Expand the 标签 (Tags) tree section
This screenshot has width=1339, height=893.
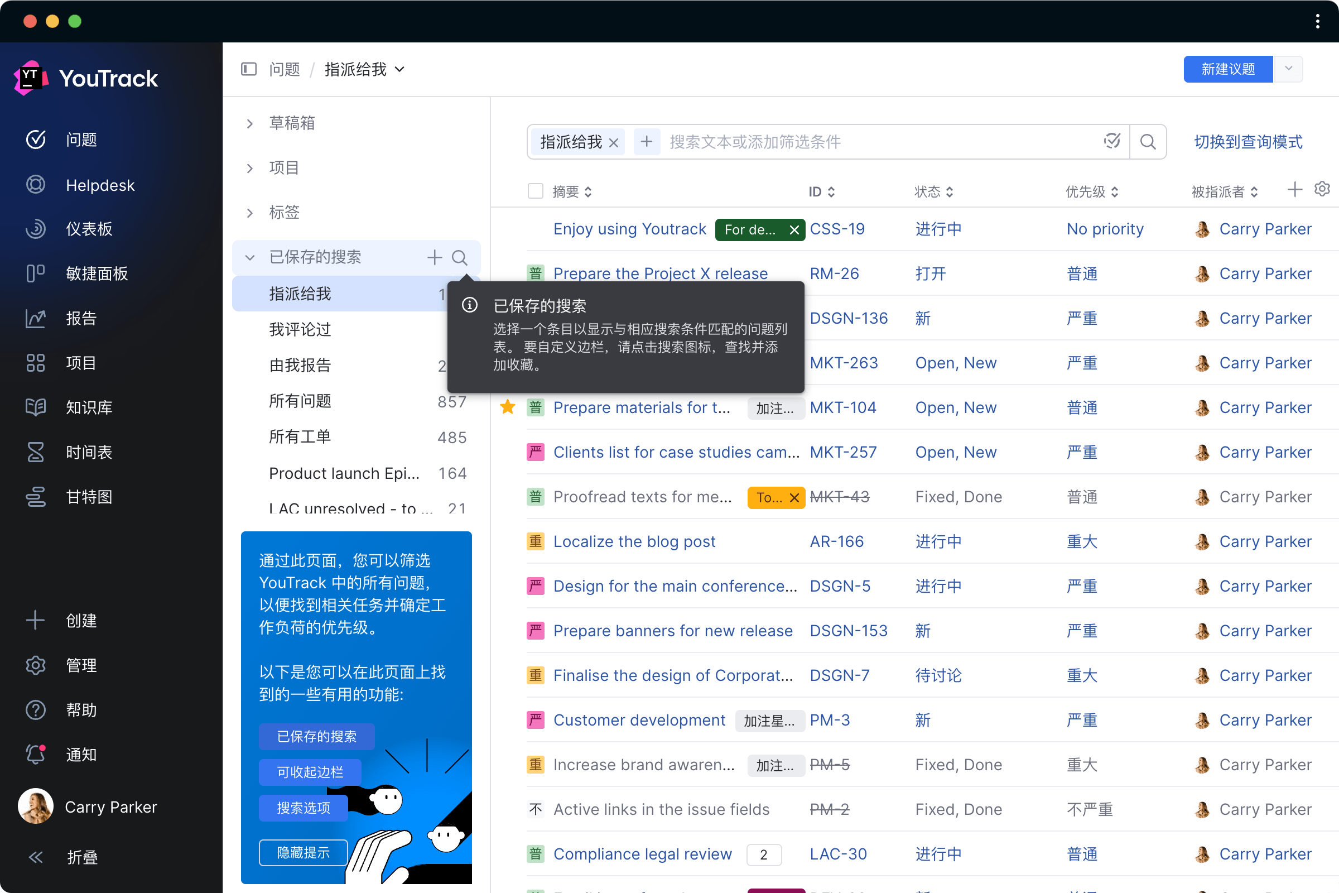click(x=249, y=212)
